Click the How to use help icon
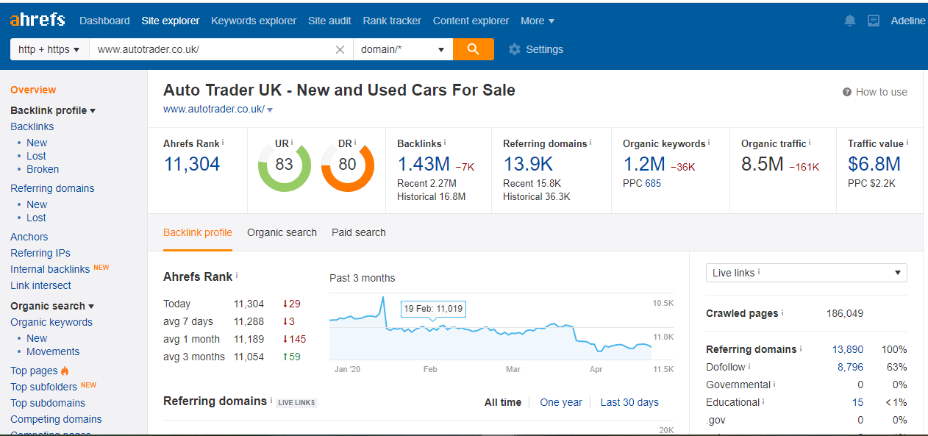 coord(847,92)
